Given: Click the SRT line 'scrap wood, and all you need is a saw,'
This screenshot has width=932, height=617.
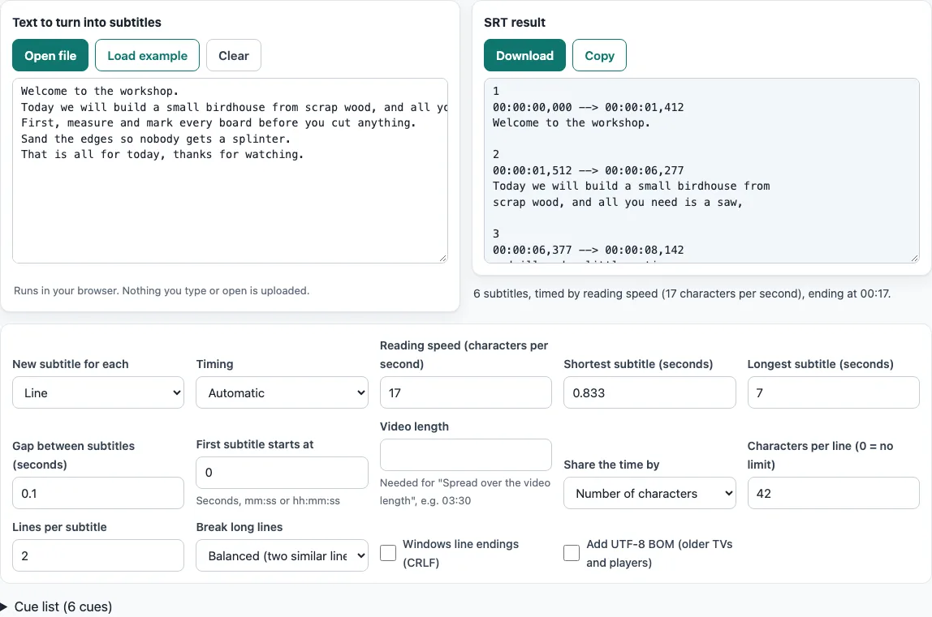Looking at the screenshot, I should [x=618, y=202].
